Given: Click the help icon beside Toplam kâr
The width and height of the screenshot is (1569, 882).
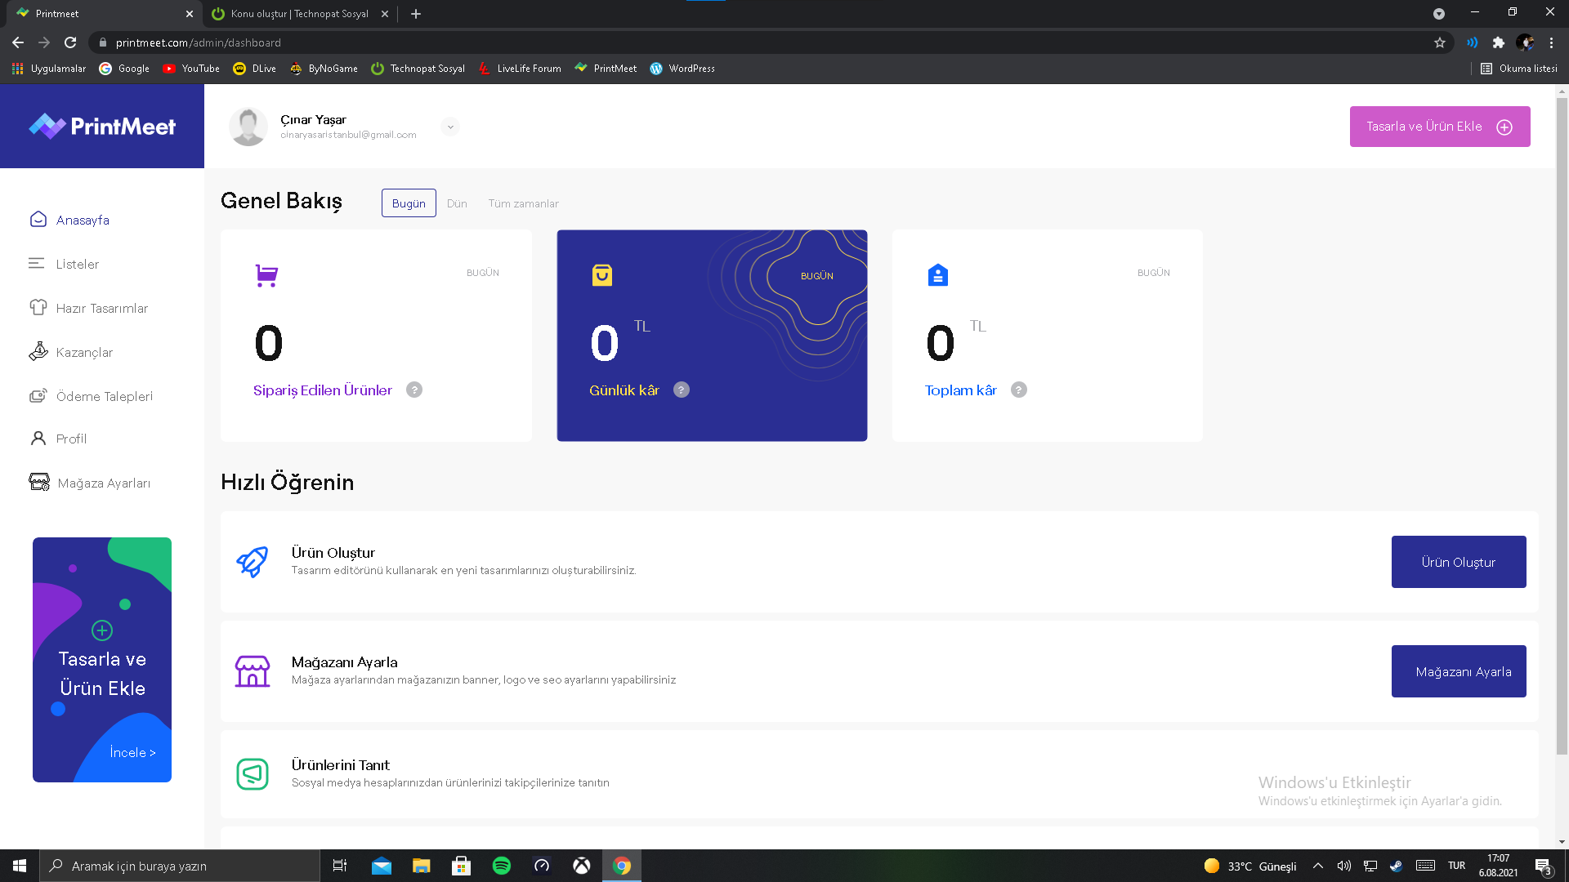Looking at the screenshot, I should [1018, 390].
